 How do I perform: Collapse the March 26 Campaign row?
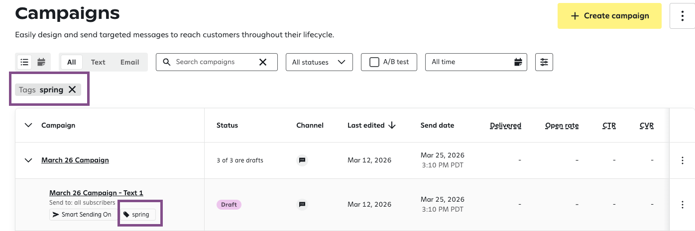(x=29, y=160)
